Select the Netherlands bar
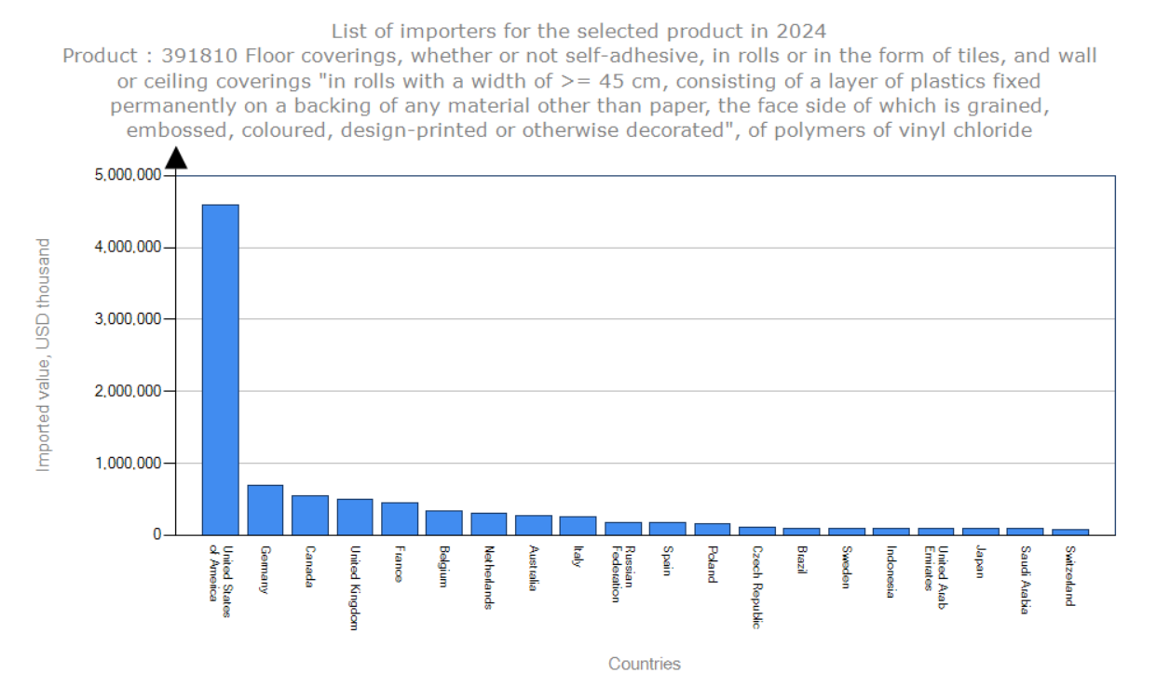This screenshot has width=1156, height=687. coord(488,524)
